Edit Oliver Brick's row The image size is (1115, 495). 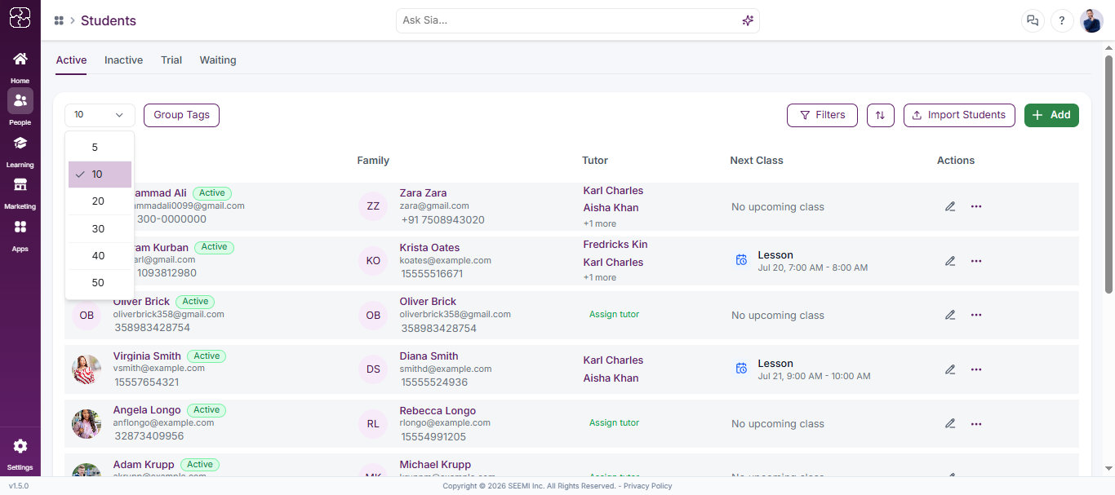tap(950, 315)
